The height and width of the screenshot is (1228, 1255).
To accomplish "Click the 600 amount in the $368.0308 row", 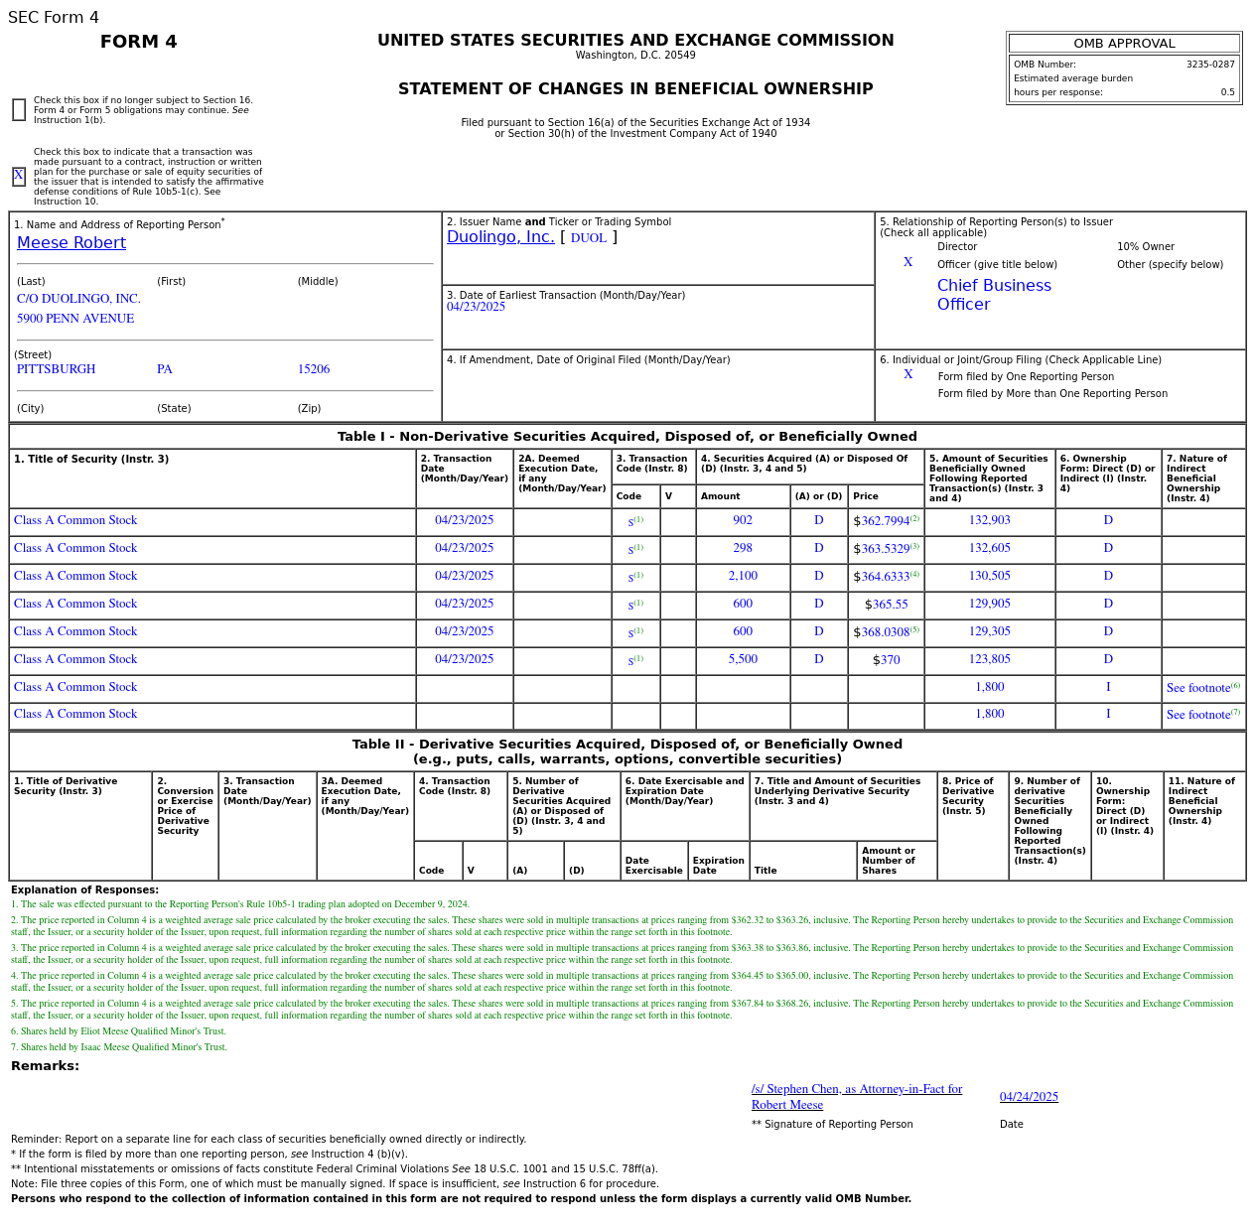I will coord(743,631).
